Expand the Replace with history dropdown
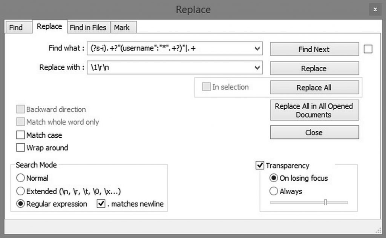Image resolution: width=386 pixels, height=238 pixels. click(257, 68)
